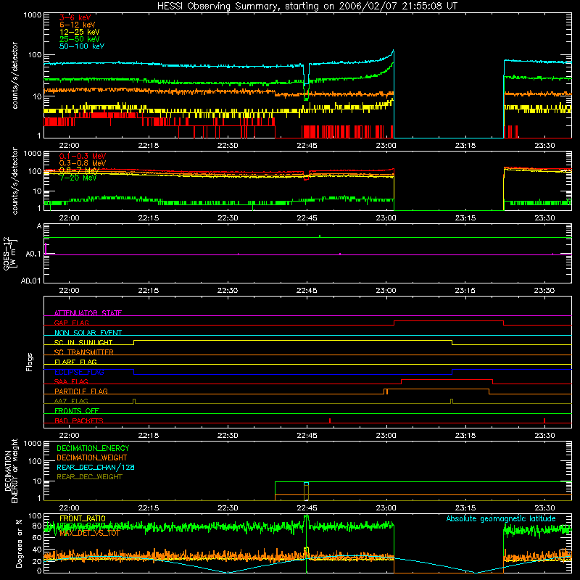Select the NON_SOLAR_EVENT flag label
The width and height of the screenshot is (580, 580).
[x=88, y=333]
